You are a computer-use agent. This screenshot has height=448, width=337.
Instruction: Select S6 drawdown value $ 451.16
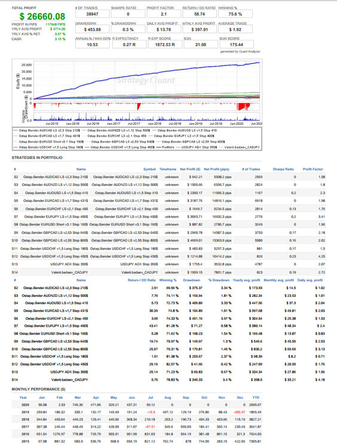pos(196,318)
